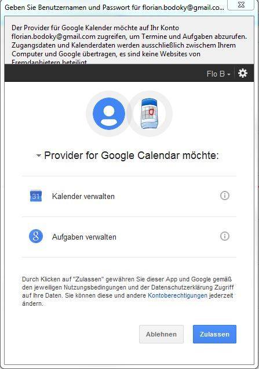Show info for Kalender verwalten
The height and width of the screenshot is (369, 259).
click(224, 196)
